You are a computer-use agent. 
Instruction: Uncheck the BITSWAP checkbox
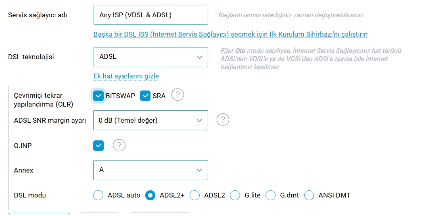click(98, 96)
